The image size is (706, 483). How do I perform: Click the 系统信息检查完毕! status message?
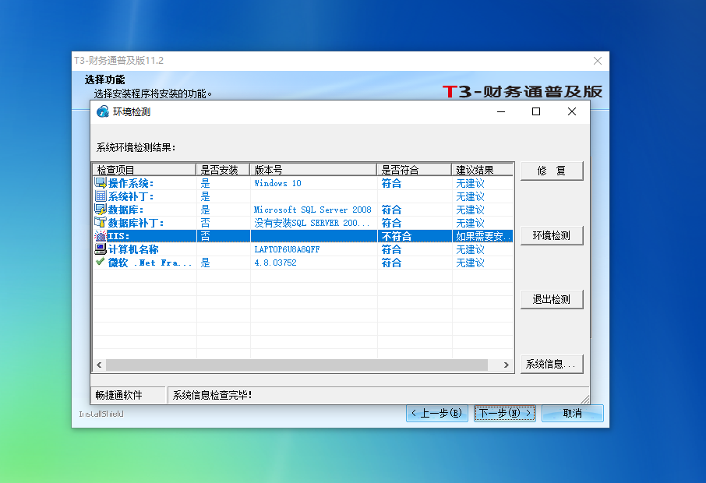[212, 395]
